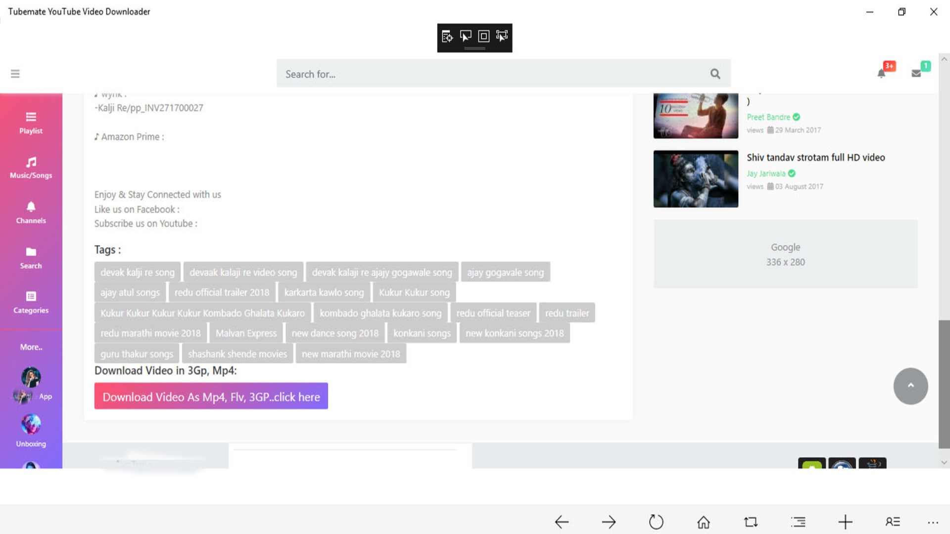Viewport: 950px width, 534px height.
Task: Open Categories in sidebar
Action: (x=31, y=303)
